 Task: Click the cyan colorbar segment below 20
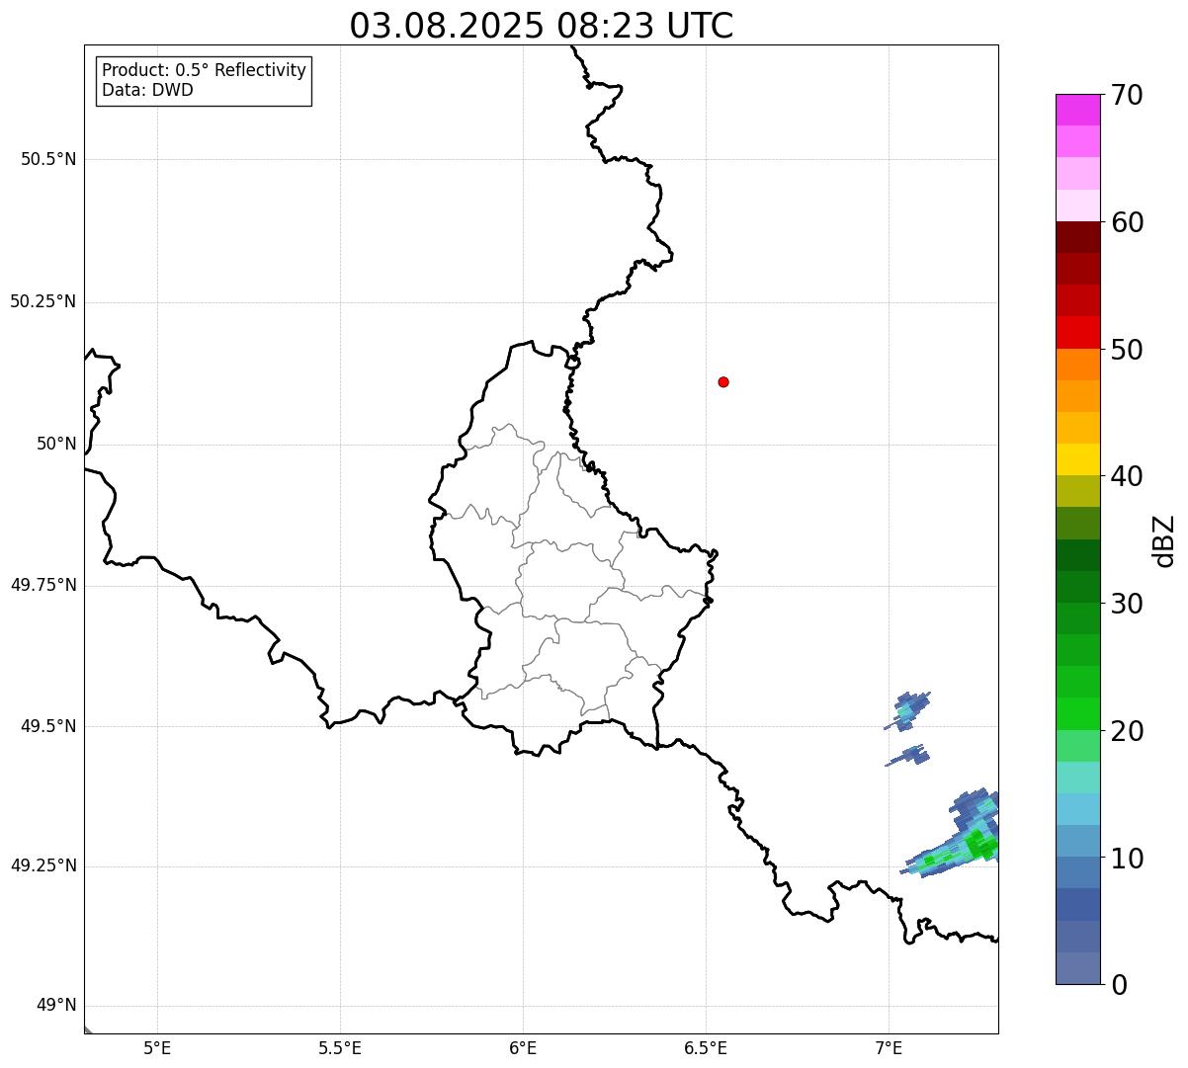click(1077, 778)
